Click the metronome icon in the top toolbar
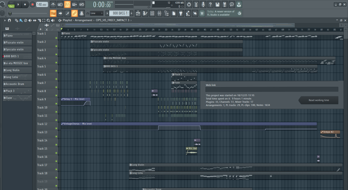348x190 pixels. [53, 4]
